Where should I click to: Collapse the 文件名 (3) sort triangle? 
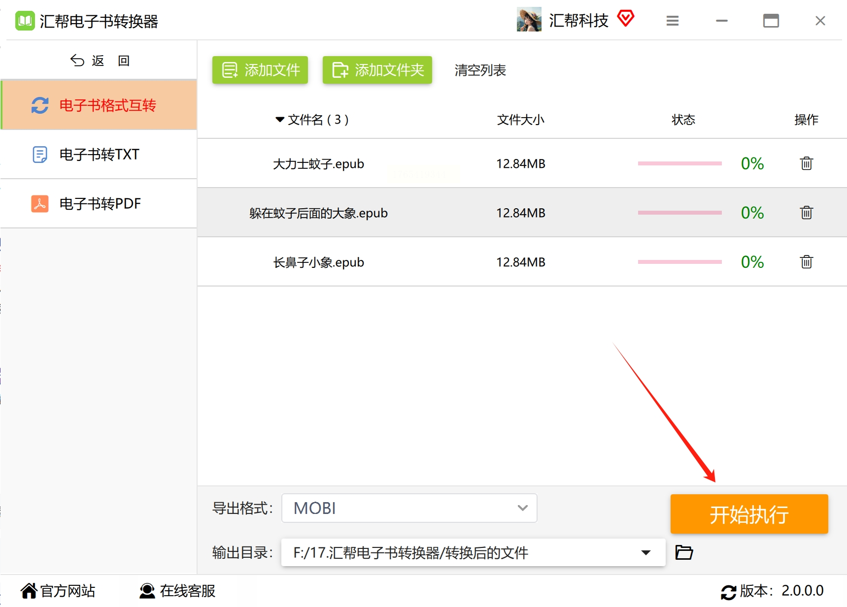click(280, 120)
